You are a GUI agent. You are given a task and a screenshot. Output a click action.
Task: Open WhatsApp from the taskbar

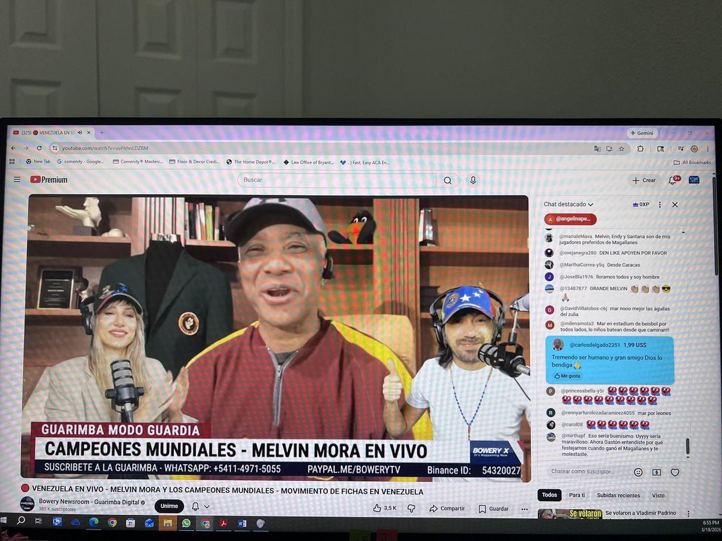[186, 523]
